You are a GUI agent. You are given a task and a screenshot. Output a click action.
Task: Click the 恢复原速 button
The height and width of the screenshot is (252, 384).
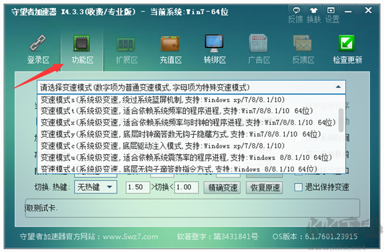point(265,187)
